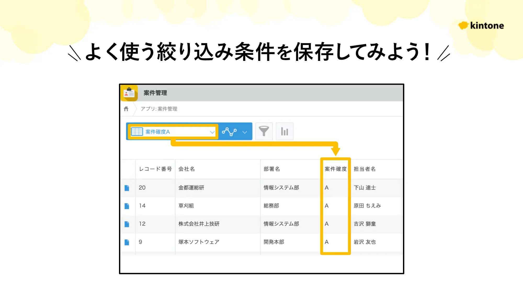Open record 9 detail icon
This screenshot has height=294, width=523.
[x=127, y=242]
